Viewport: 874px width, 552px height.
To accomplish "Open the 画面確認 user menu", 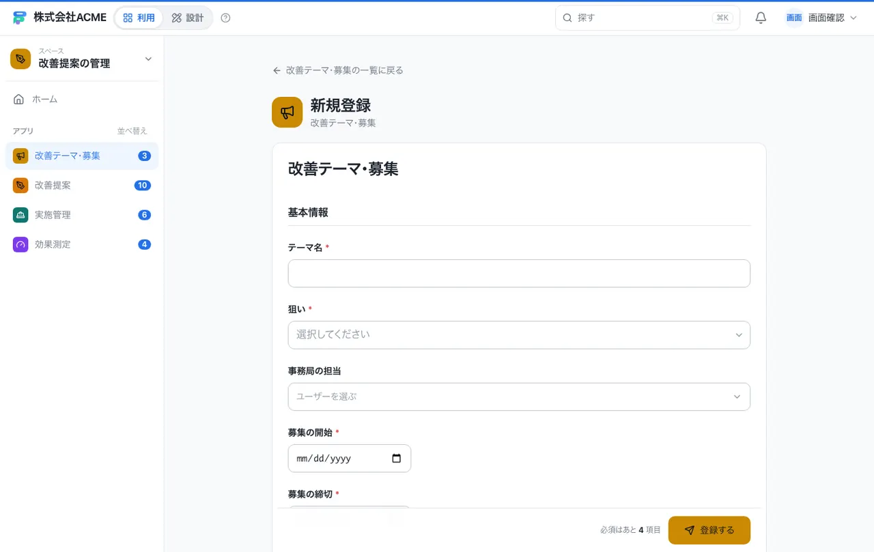I will point(821,18).
